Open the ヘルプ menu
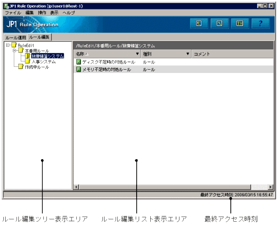This screenshot has width=277, height=225. 69,13
